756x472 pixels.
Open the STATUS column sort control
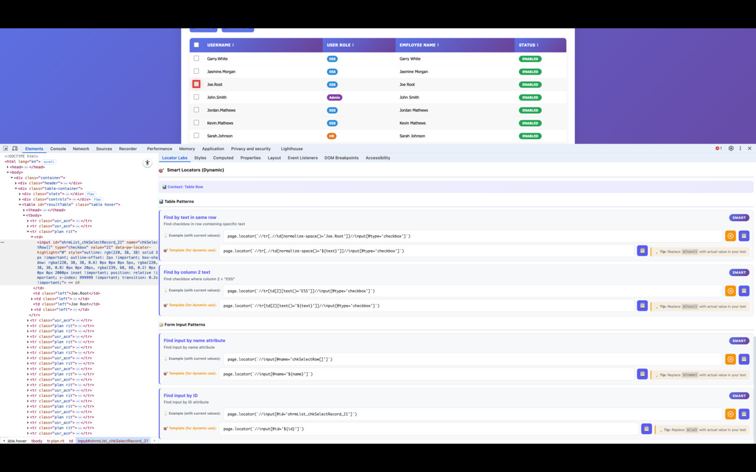coord(537,45)
